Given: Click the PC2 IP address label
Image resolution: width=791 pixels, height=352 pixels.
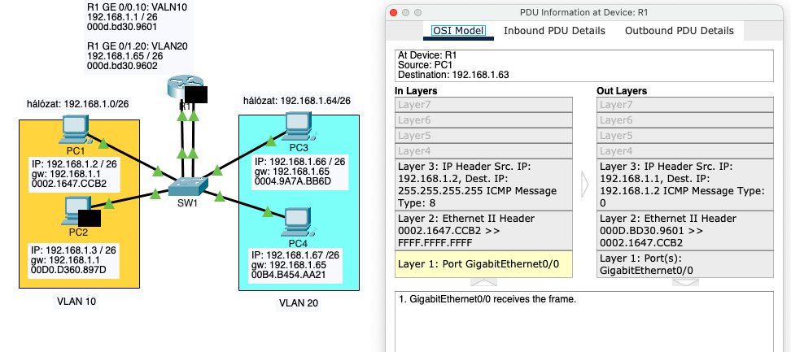Looking at the screenshot, I should tap(76, 260).
